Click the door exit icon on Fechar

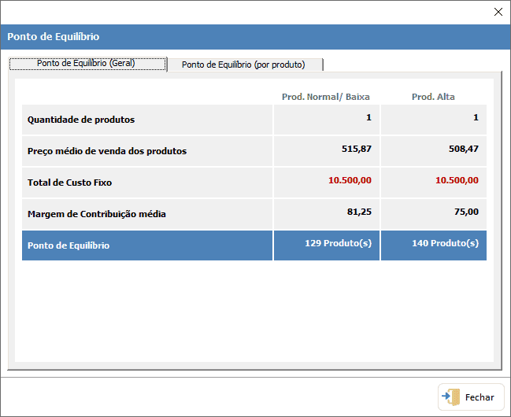(451, 397)
